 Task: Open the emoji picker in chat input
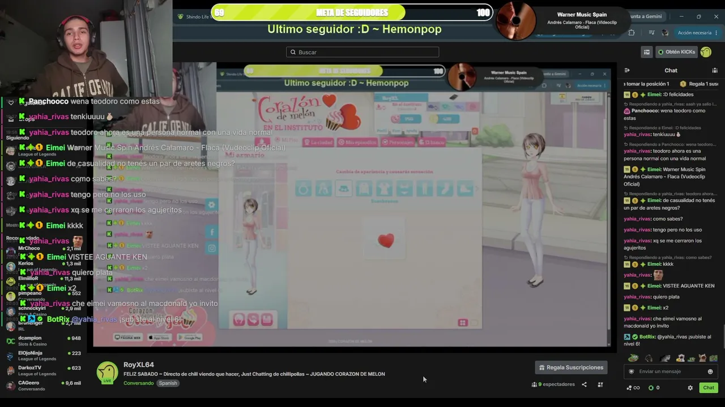pyautogui.click(x=710, y=371)
